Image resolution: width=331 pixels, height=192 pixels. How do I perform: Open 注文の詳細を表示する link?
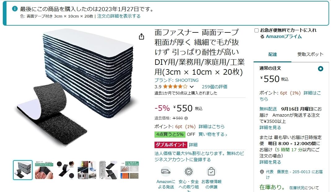point(119,16)
